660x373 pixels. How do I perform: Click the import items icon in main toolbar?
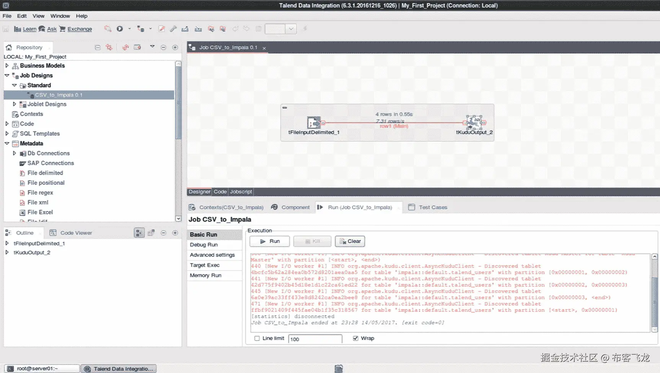coord(198,29)
